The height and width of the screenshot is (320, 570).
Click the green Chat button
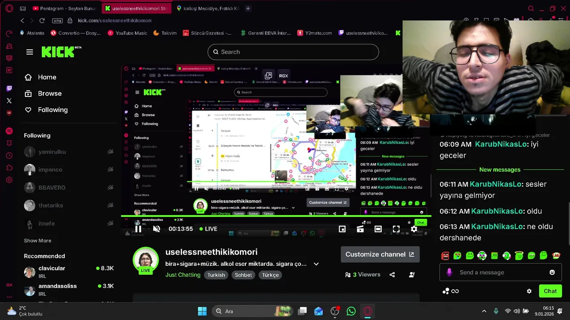(550, 291)
